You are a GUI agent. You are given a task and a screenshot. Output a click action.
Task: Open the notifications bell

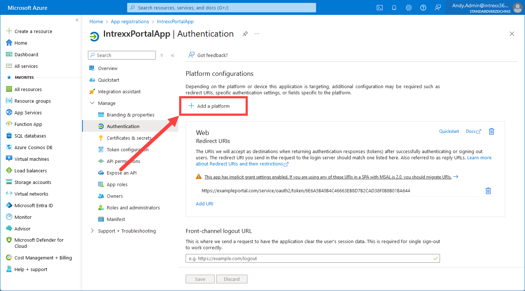[394, 8]
